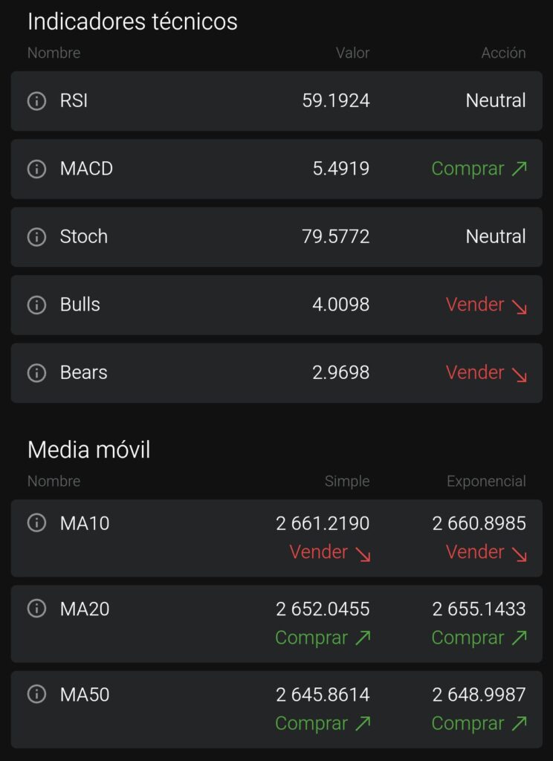This screenshot has width=553, height=761.
Task: Select the Stoch value 79.5772
Action: pos(335,237)
